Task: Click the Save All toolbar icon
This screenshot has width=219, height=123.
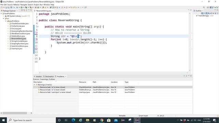Action: point(9,8)
